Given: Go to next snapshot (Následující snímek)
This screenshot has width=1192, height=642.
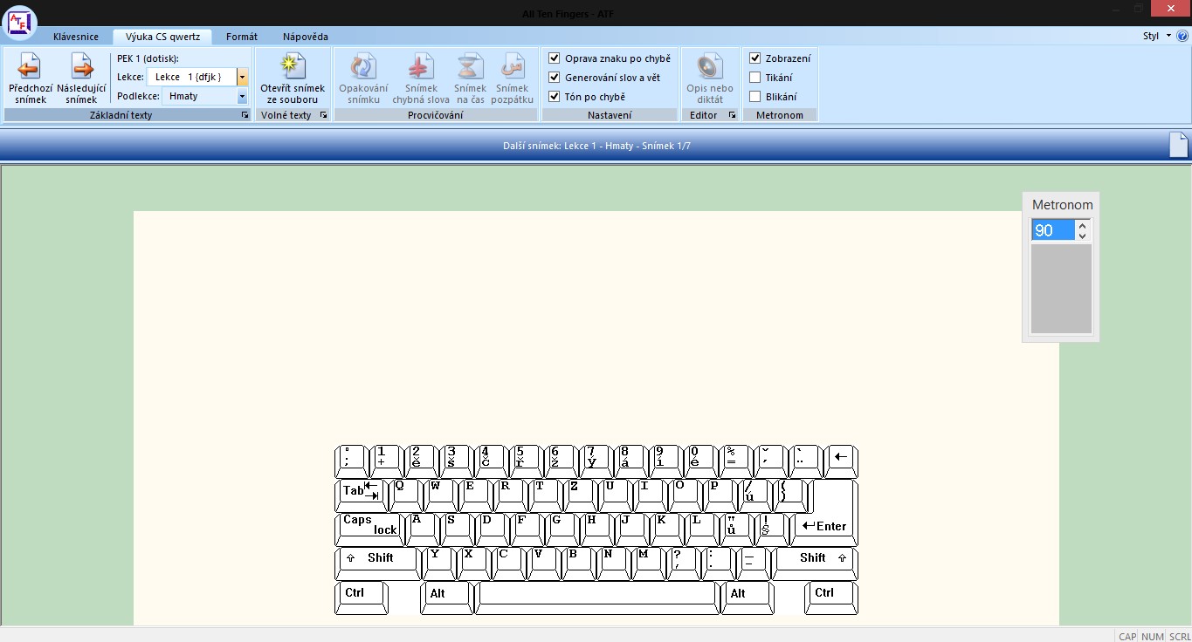Looking at the screenshot, I should coord(81,78).
